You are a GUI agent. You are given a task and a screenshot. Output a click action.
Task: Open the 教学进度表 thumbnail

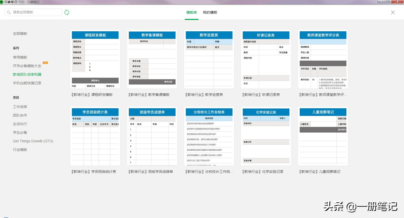pos(209,59)
